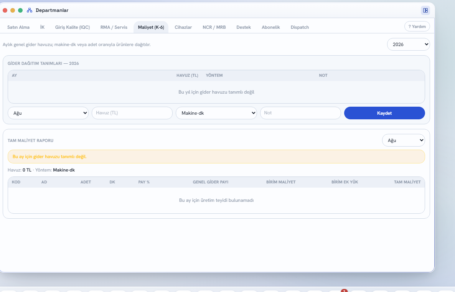455x292 pixels.
Task: Click the KOD column header
Action: pos(16,182)
